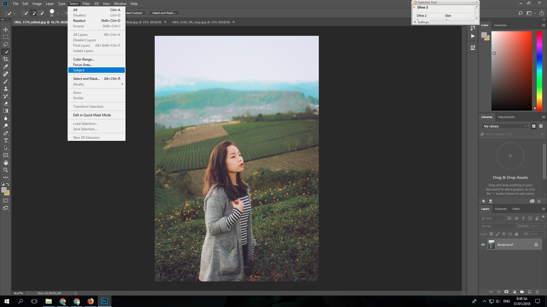The height and width of the screenshot is (307, 547).
Task: Hide the Background layer
Action: click(x=483, y=244)
